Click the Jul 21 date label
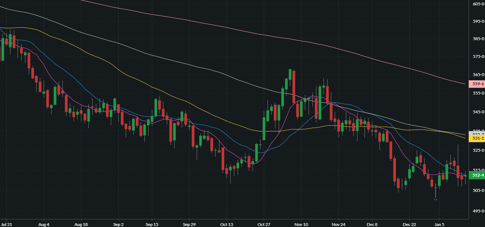Image resolution: width=485 pixels, height=227 pixels. [7, 225]
